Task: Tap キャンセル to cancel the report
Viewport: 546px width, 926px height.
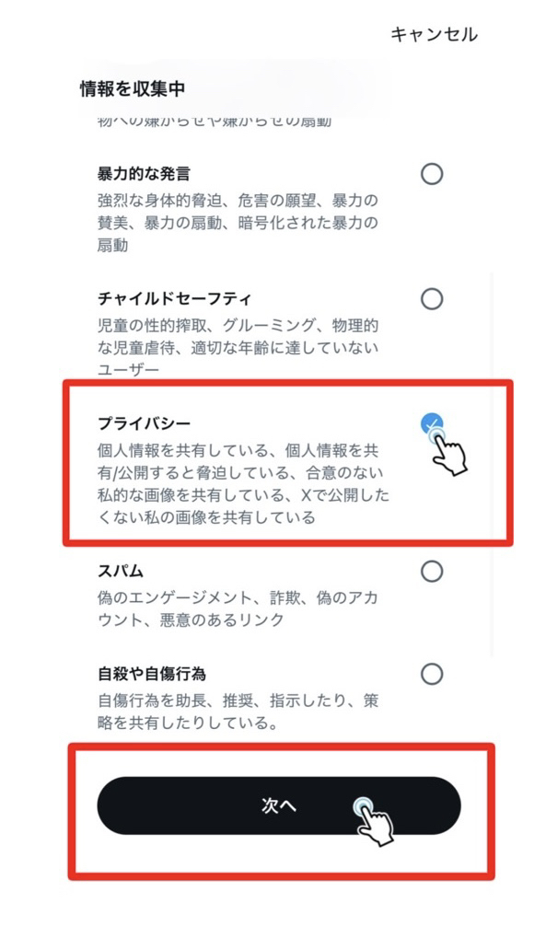Action: click(x=434, y=34)
